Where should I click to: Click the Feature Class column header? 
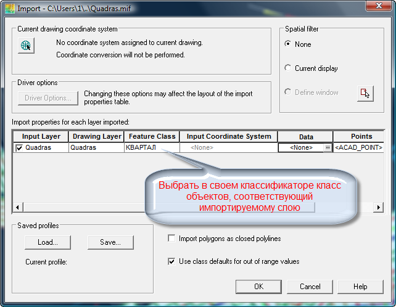[152, 137]
